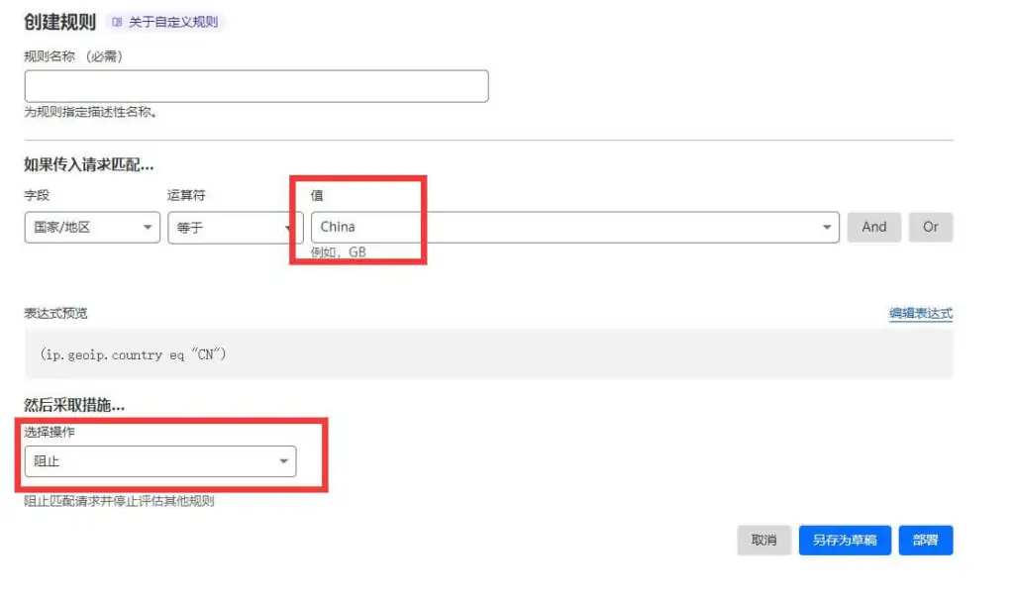Screen dimensions: 1014x598
Task: Open the 关于自定义规则 help link
Action: (x=172, y=22)
